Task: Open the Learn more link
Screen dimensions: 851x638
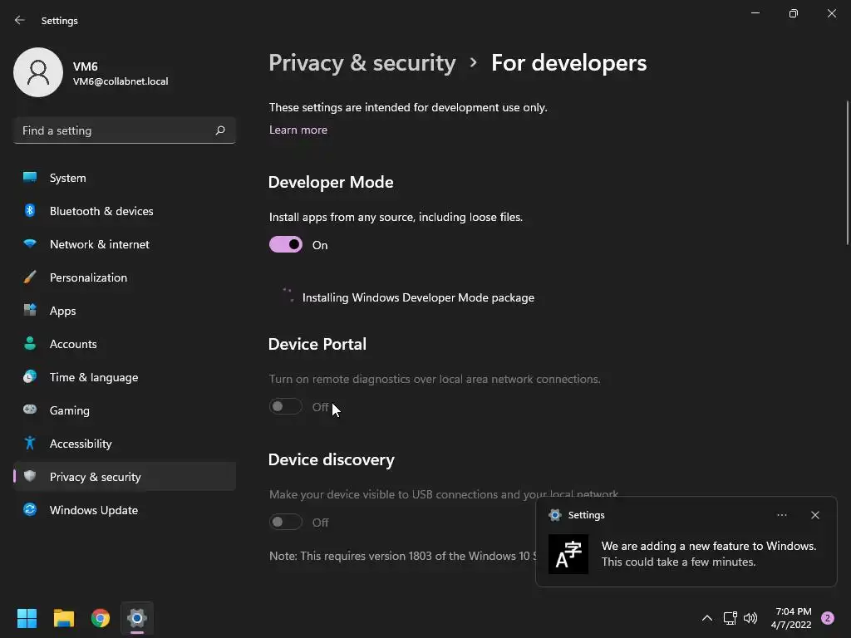Action: (x=298, y=130)
